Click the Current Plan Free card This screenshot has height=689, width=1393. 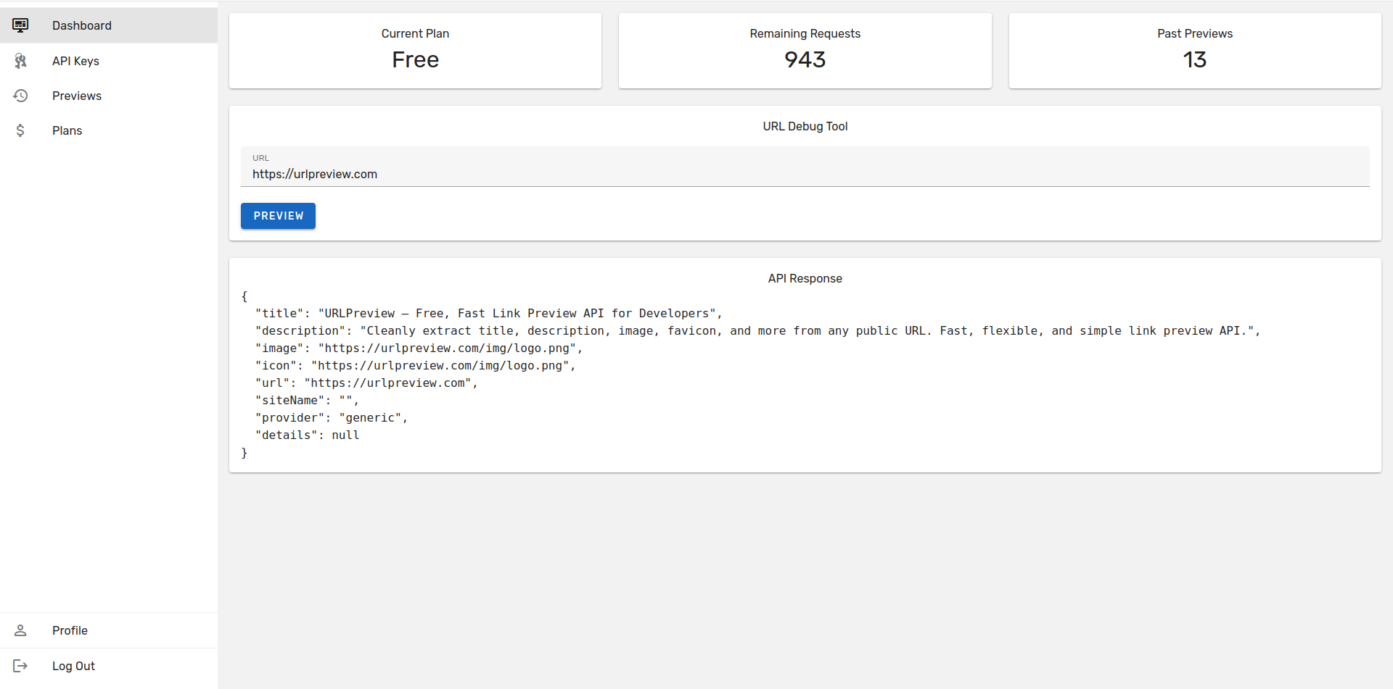pyautogui.click(x=415, y=51)
